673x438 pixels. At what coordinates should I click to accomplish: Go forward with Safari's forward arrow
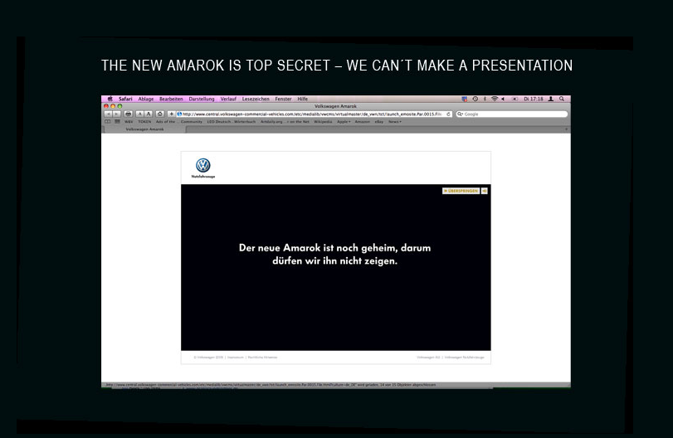click(x=116, y=114)
